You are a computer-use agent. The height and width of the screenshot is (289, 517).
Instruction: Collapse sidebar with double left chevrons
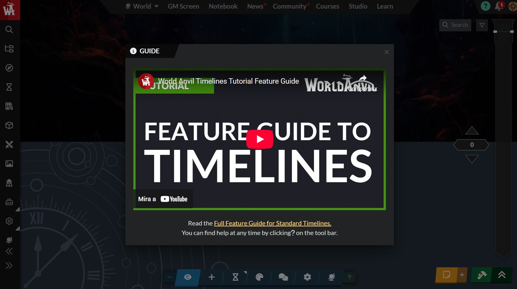(x=9, y=251)
